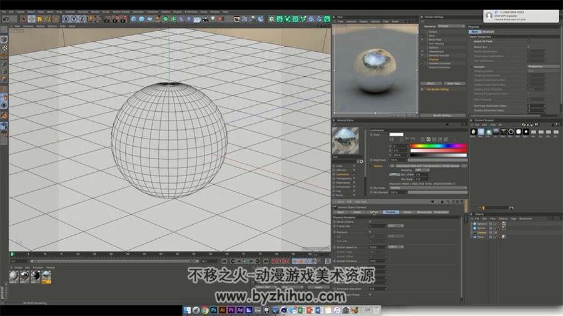This screenshot has height=316, width=563.
Task: Open Edit Render Settings icon
Action: click(123, 19)
